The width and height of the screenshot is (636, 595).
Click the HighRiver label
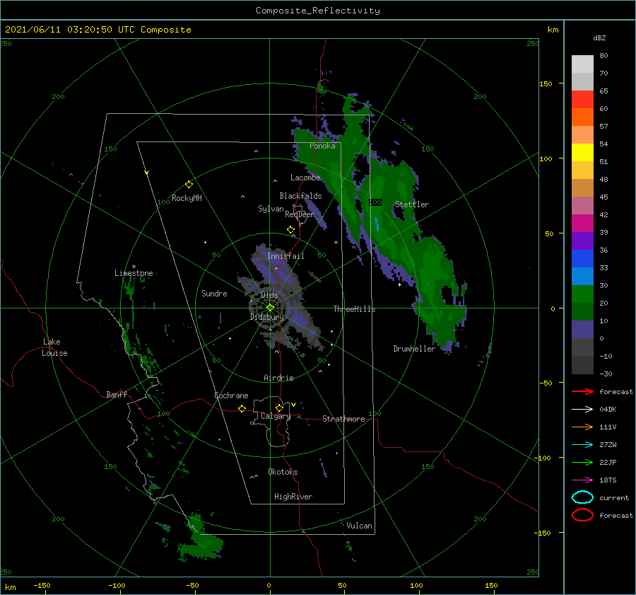(293, 497)
